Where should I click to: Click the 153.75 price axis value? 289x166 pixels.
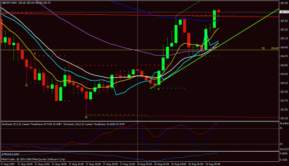pyautogui.click(x=284, y=101)
